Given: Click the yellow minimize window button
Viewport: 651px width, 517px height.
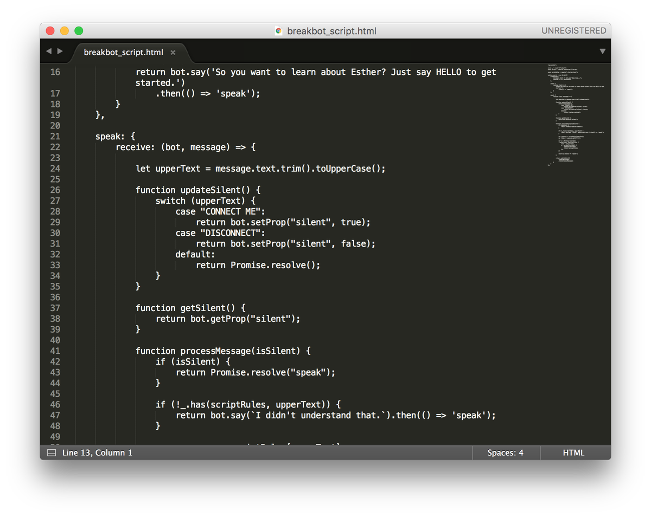Looking at the screenshot, I should [65, 31].
